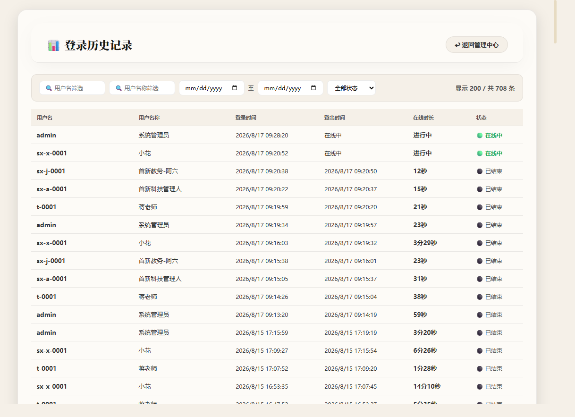Click duration 14分10秒
This screenshot has width=575, height=417.
point(427,387)
